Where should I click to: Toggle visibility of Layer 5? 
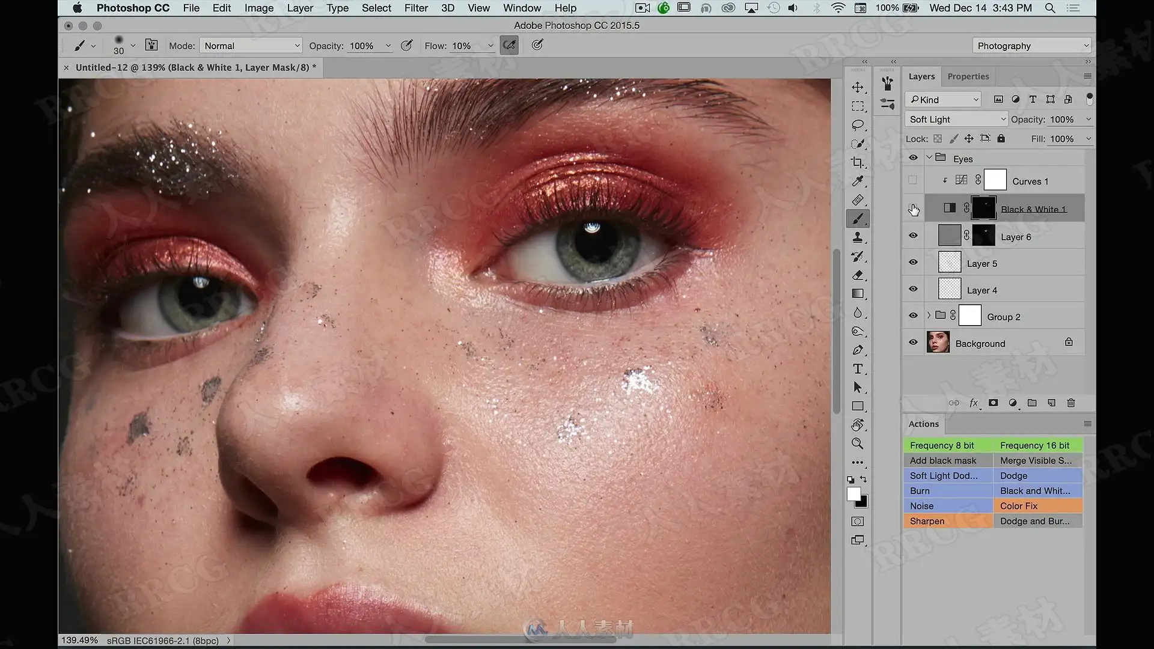[x=913, y=263]
